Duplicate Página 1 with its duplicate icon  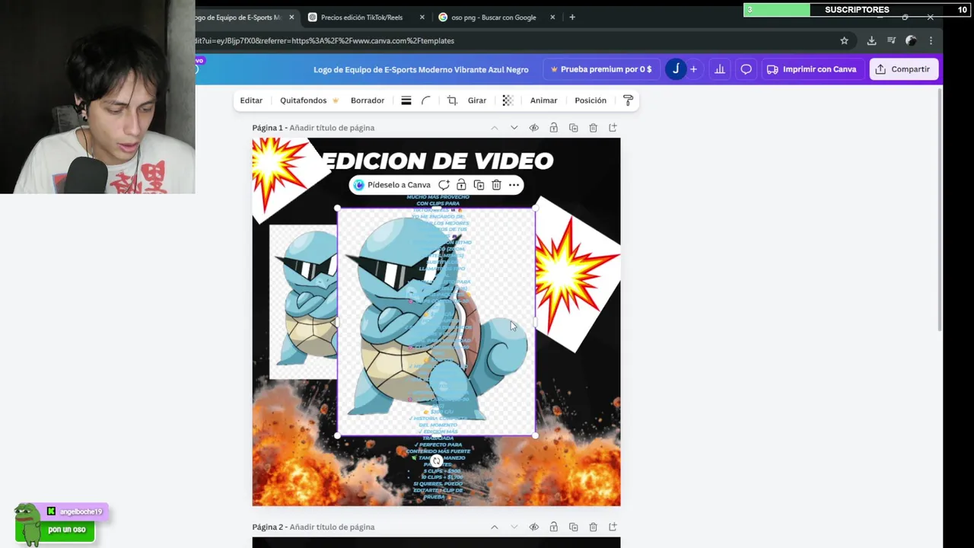(574, 128)
